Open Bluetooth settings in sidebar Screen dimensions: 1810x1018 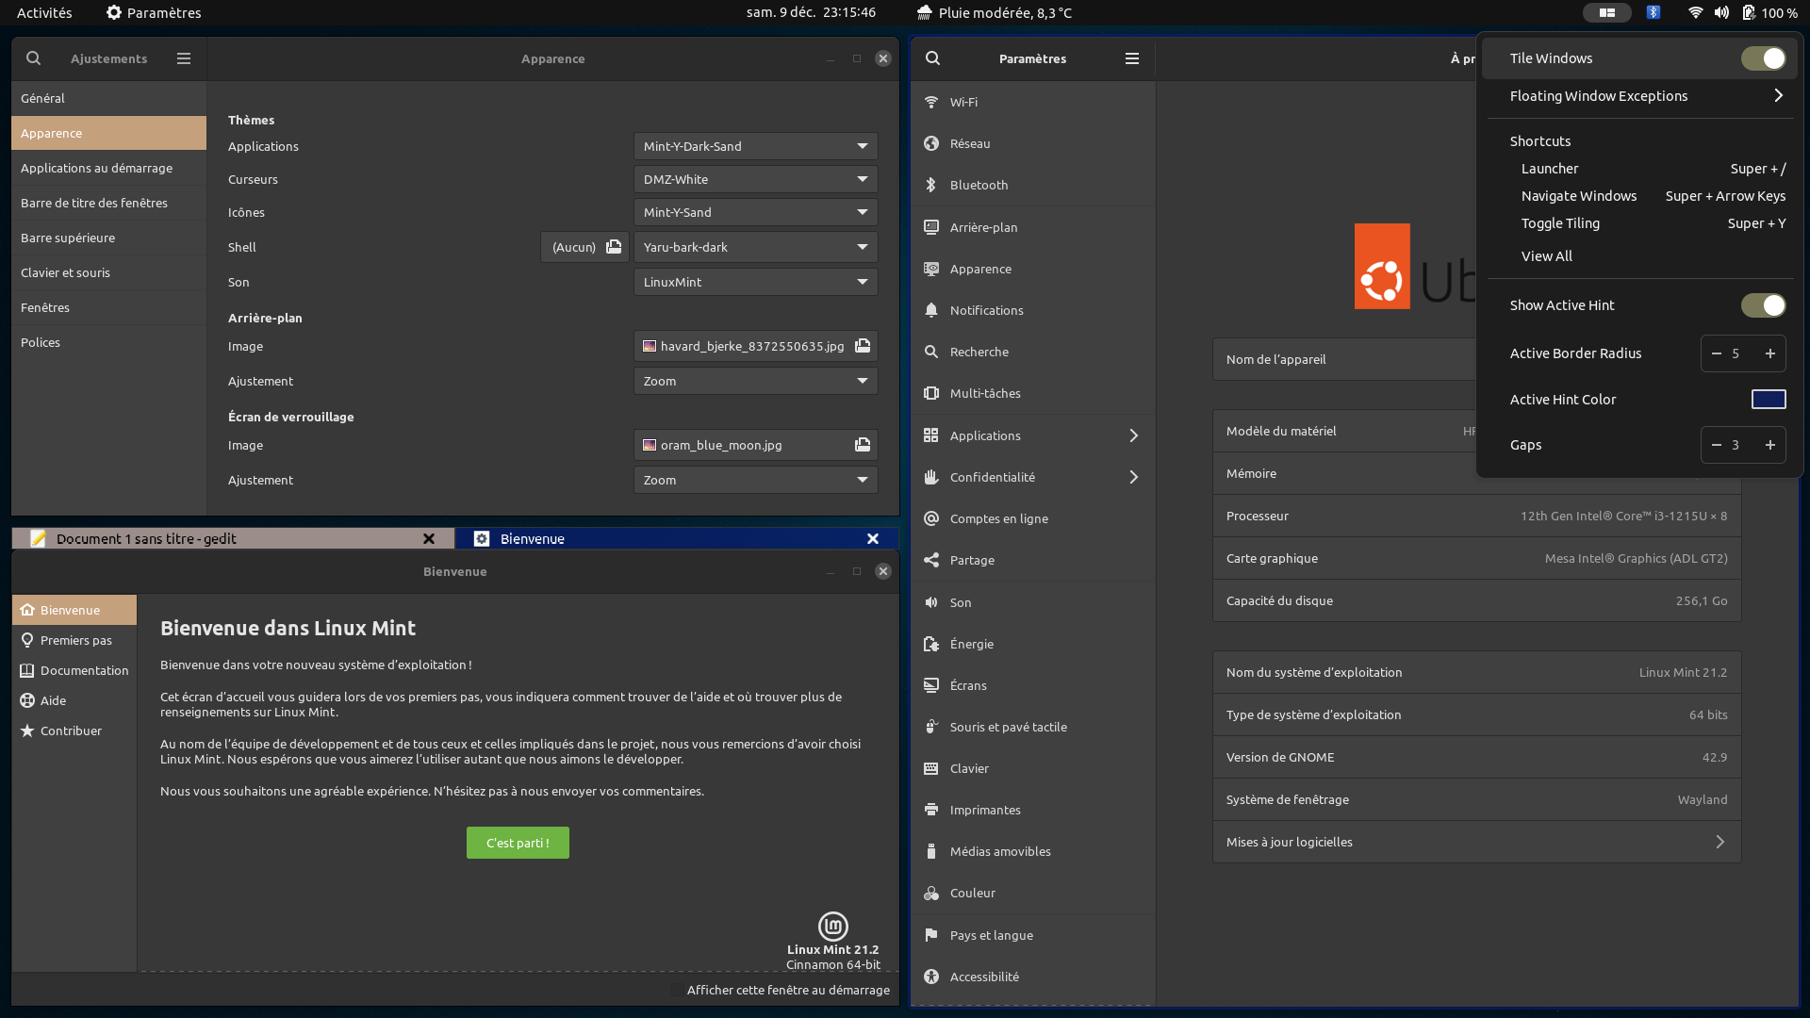point(979,185)
